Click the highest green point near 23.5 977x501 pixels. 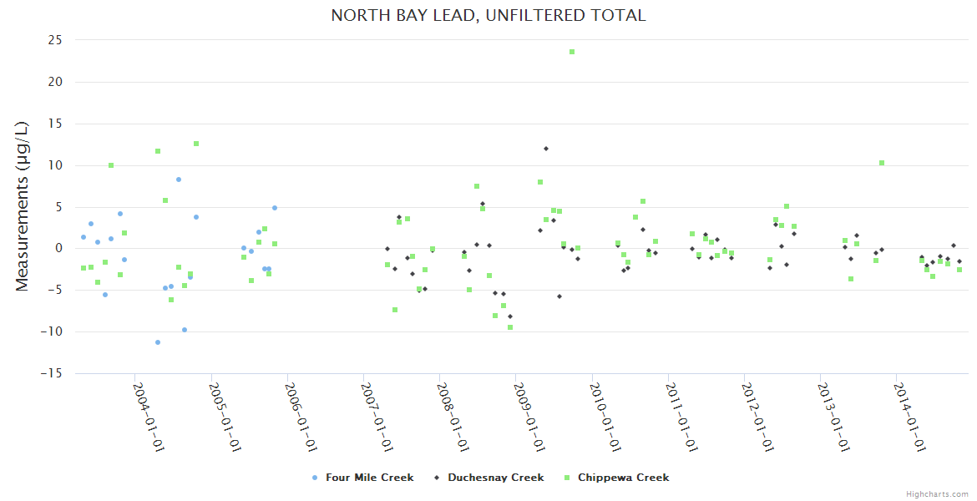pyautogui.click(x=572, y=52)
